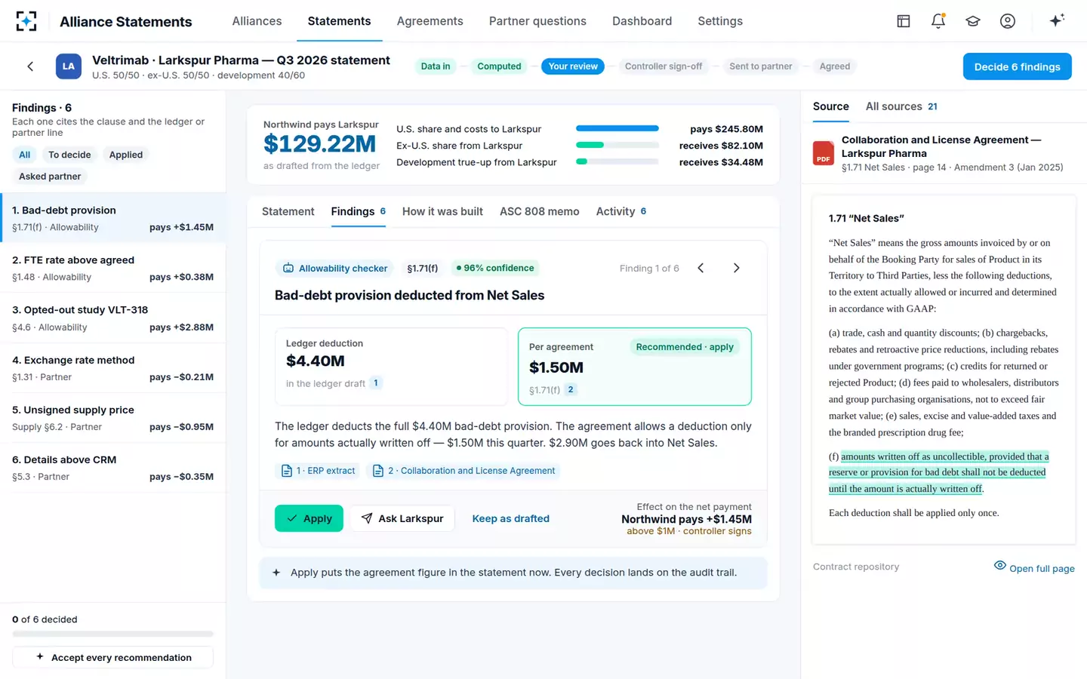This screenshot has width=1087, height=679.
Task: Click the Alliance Statements logo icon
Action: point(26,21)
